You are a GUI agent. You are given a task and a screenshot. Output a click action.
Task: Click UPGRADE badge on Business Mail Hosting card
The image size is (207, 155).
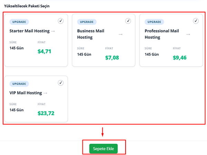click(87, 22)
